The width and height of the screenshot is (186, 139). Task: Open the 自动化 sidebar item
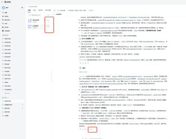click(5, 16)
